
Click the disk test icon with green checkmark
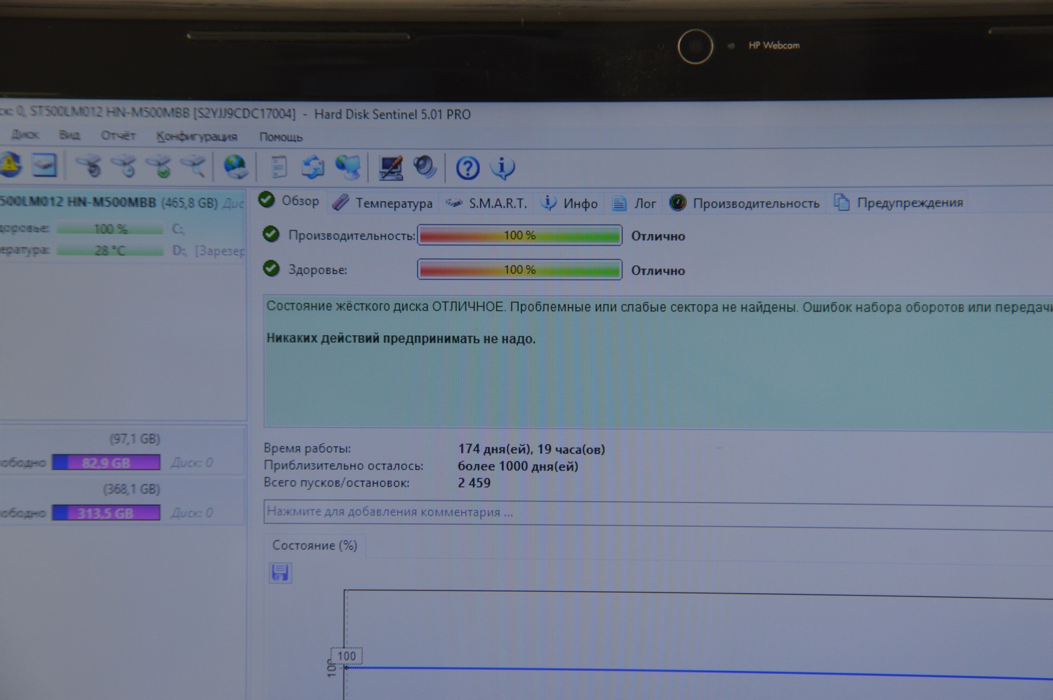click(160, 167)
